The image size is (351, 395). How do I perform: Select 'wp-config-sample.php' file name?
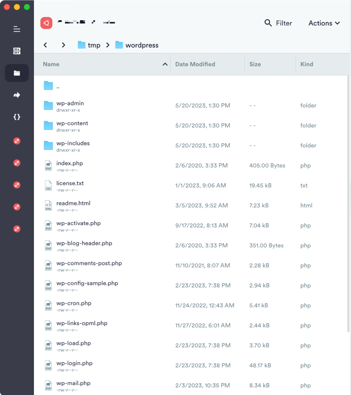(87, 283)
